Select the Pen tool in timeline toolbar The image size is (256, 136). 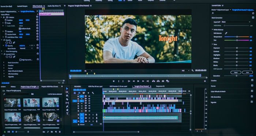click(67, 106)
